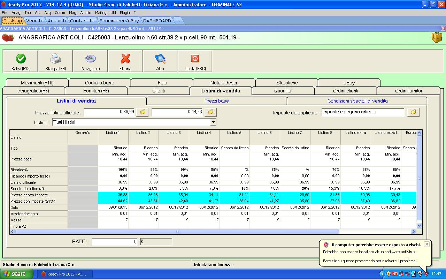Open the Statistiche tab
The height and width of the screenshot is (279, 446).
point(287,83)
